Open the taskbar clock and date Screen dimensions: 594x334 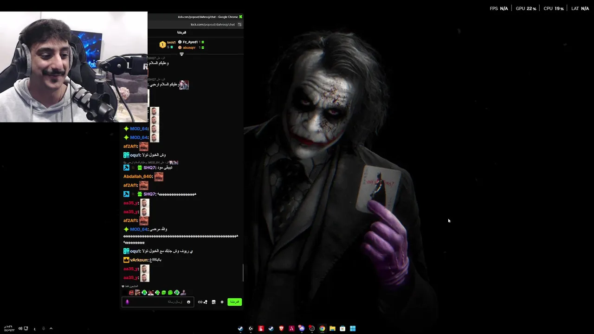(x=8, y=328)
